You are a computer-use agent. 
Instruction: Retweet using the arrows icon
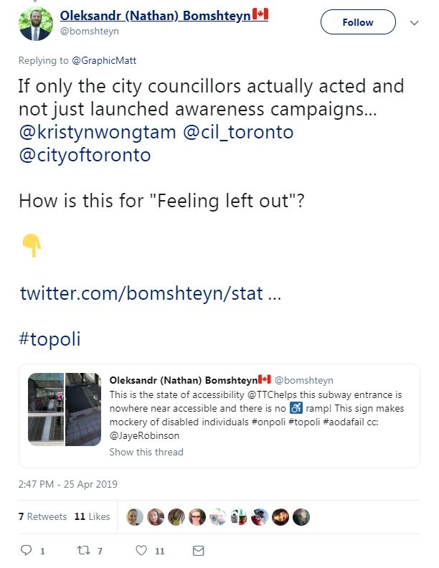84,550
